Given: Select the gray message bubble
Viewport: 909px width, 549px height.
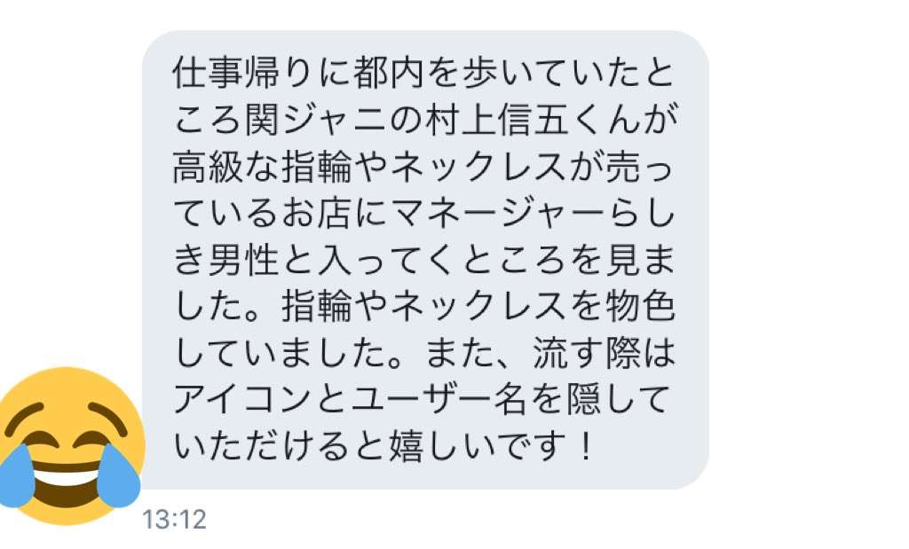Looking at the screenshot, I should pos(425,260).
